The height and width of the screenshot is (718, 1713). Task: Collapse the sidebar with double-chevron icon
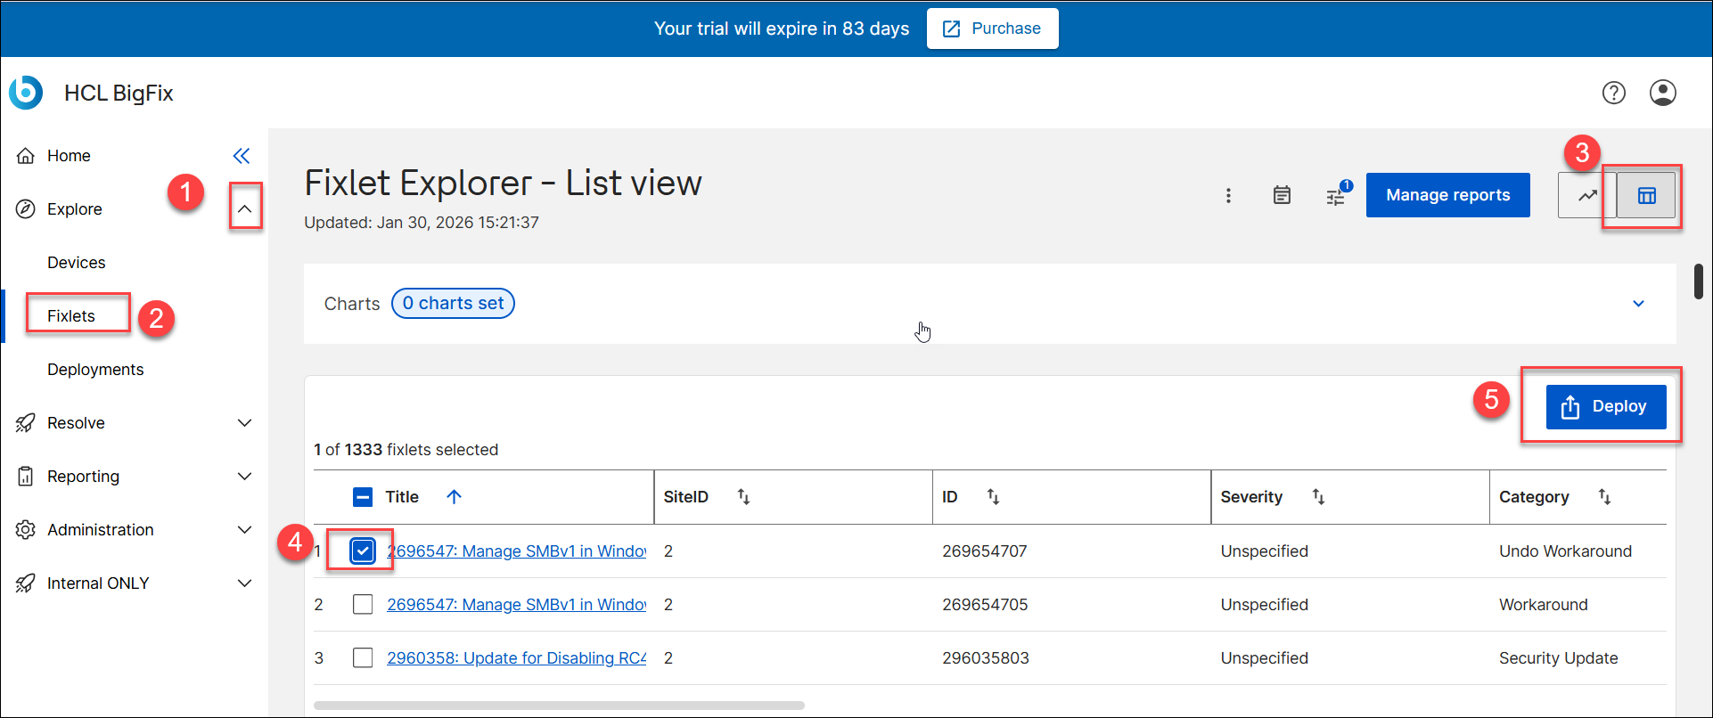click(242, 156)
